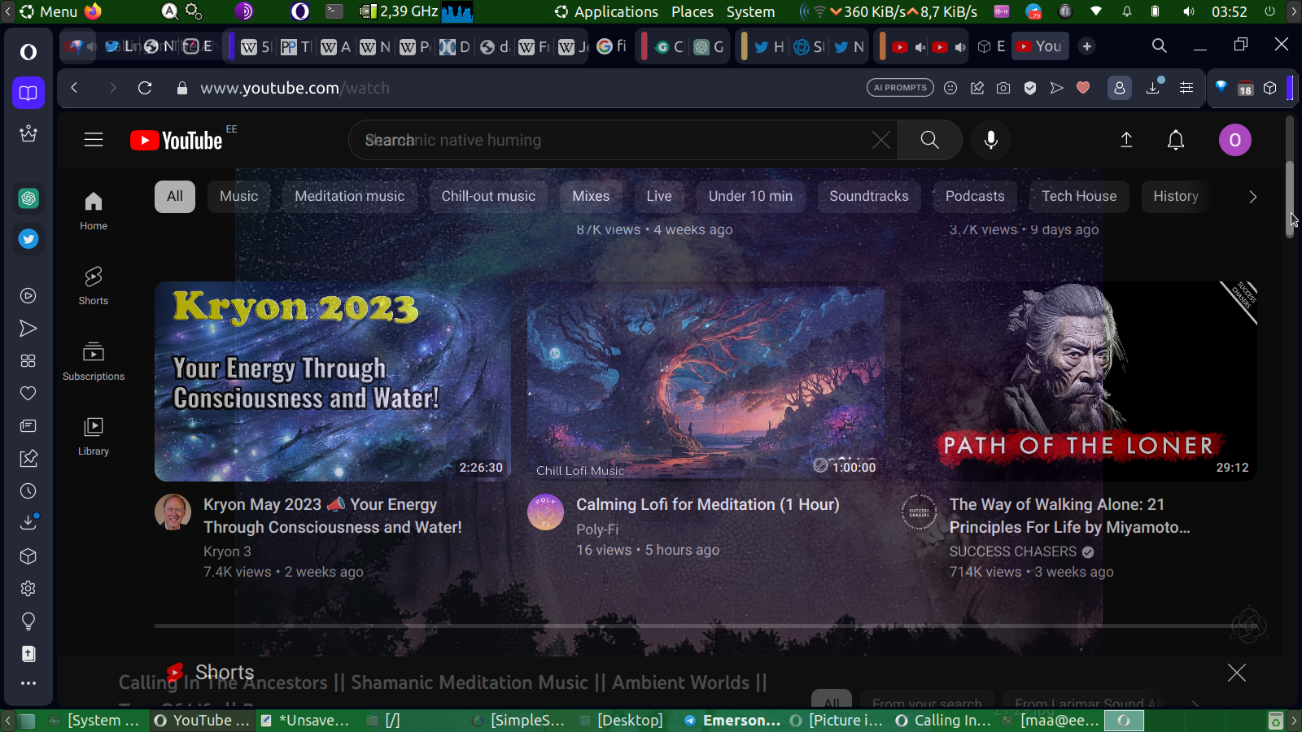Viewport: 1302px width, 732px height.
Task: Select the History filter chip
Action: click(x=1176, y=196)
